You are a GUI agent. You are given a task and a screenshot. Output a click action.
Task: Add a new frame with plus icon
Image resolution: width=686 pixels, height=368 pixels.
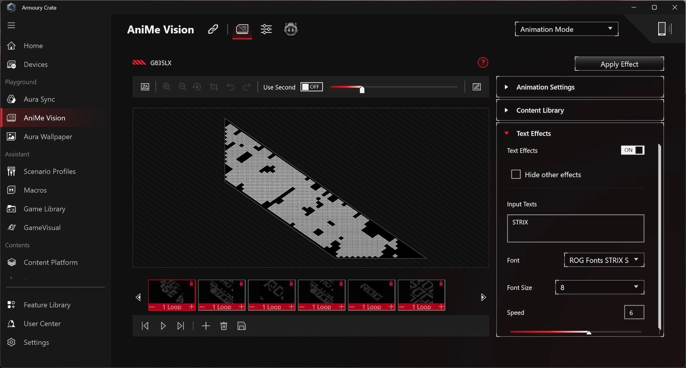(x=206, y=326)
